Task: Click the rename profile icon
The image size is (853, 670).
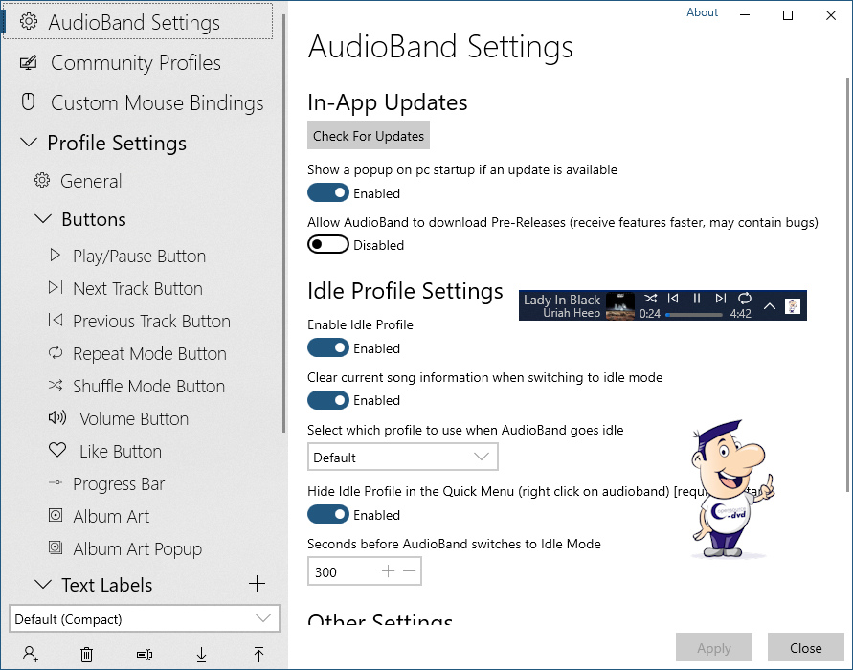Action: coord(145,655)
